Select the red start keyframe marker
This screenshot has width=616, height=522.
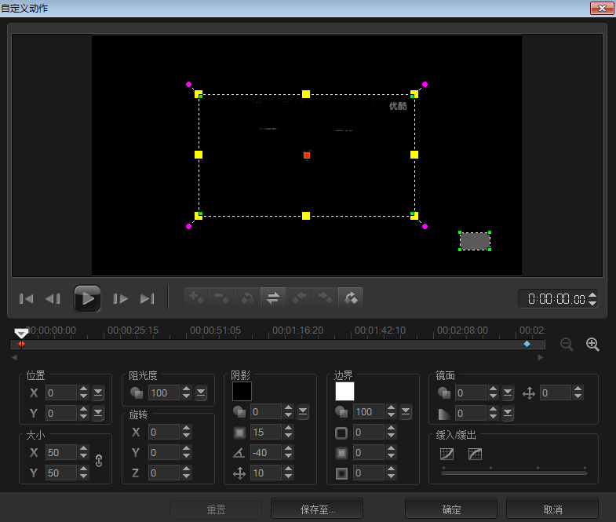click(22, 345)
